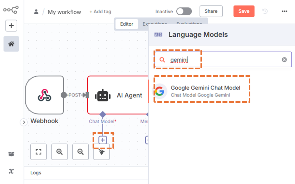
Task: Click the Language Models heading
Action: (198, 34)
